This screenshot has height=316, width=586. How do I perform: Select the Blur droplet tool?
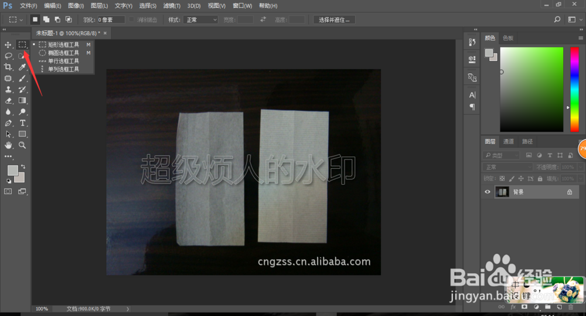coord(8,112)
